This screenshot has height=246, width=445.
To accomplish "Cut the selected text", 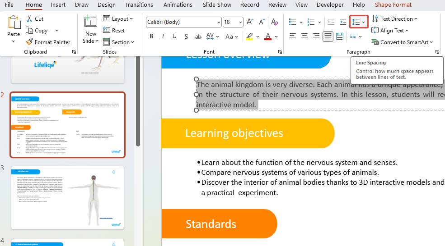I will click(35, 19).
